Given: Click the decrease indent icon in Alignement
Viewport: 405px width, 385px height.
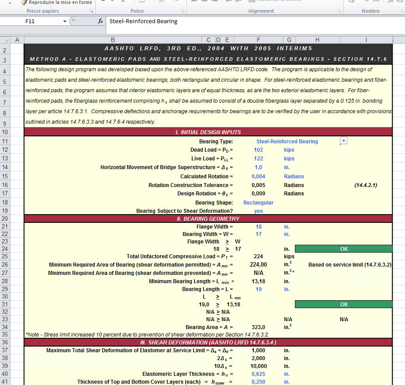Looking at the screenshot, I should tap(227, 1).
